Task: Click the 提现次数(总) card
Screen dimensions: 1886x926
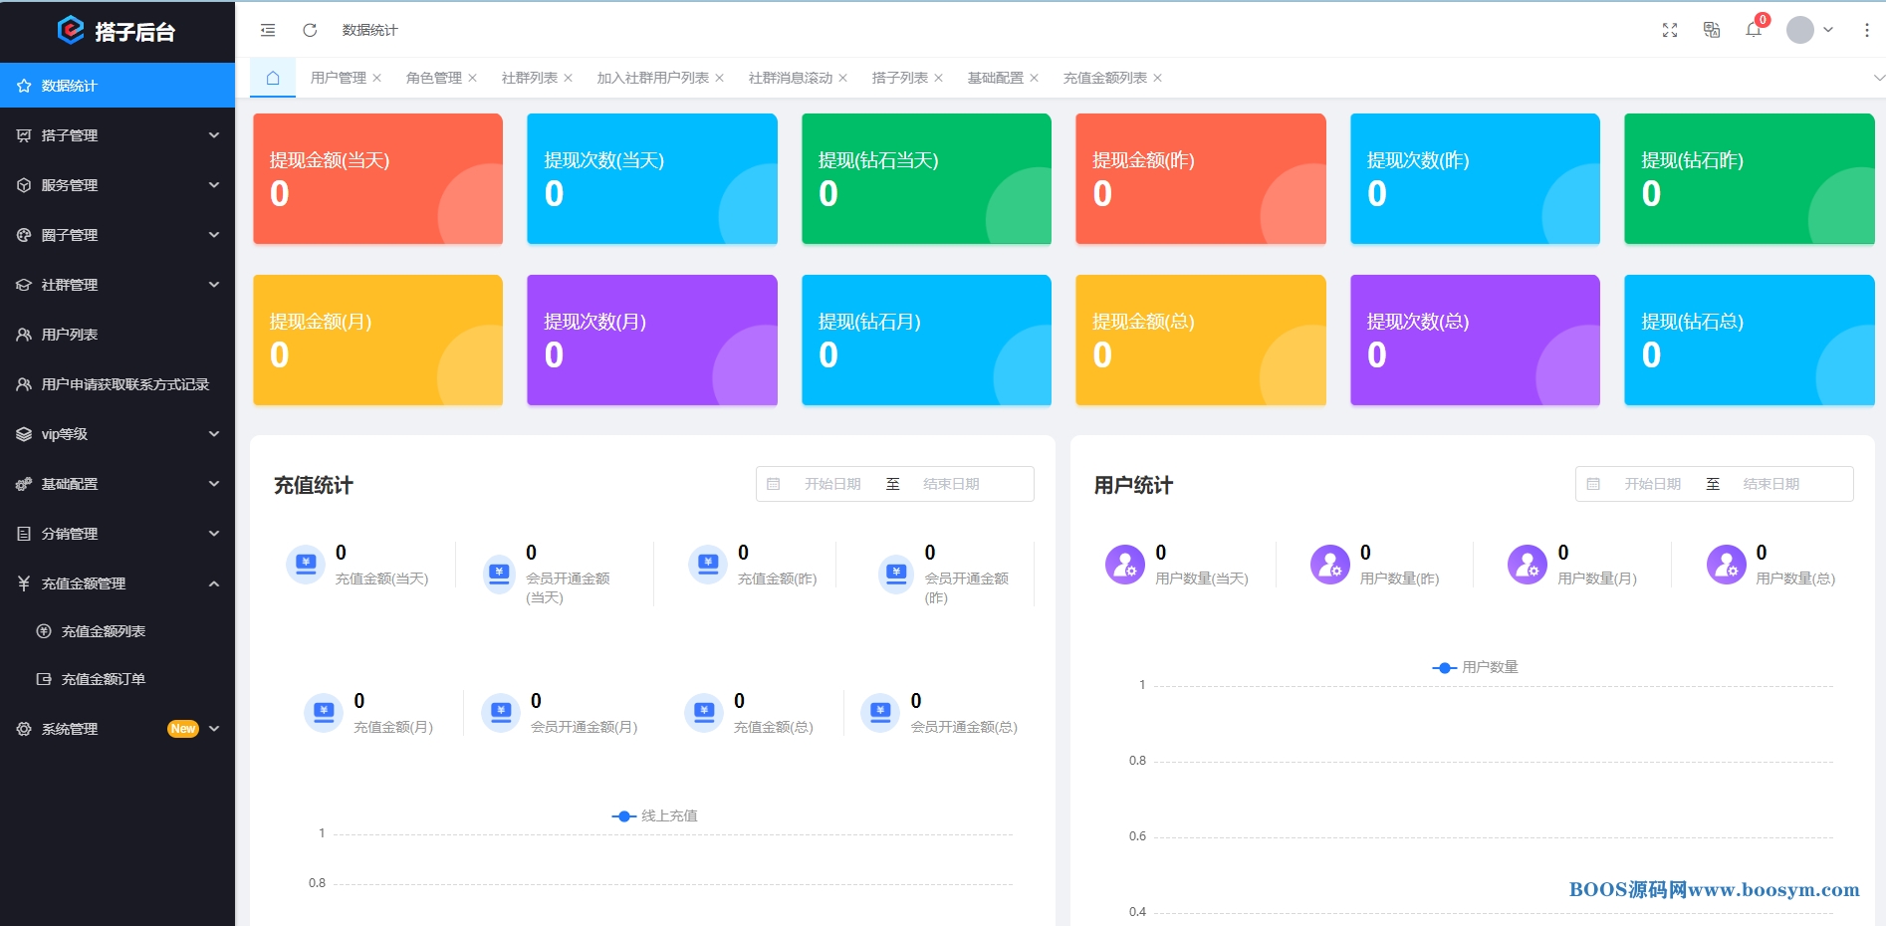Action: (x=1475, y=340)
